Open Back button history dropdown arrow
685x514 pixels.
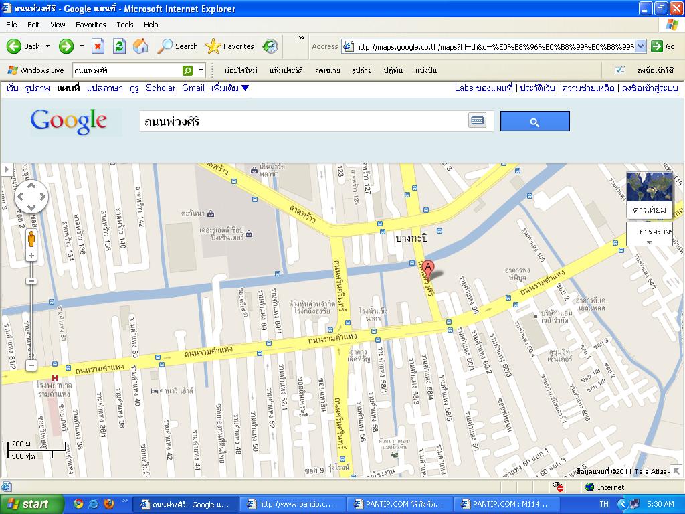48,46
